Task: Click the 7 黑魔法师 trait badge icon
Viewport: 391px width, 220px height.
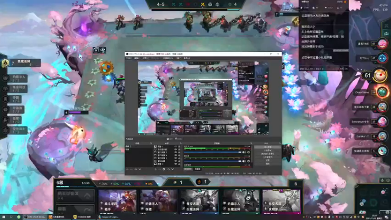Action: pyautogui.click(x=5, y=63)
